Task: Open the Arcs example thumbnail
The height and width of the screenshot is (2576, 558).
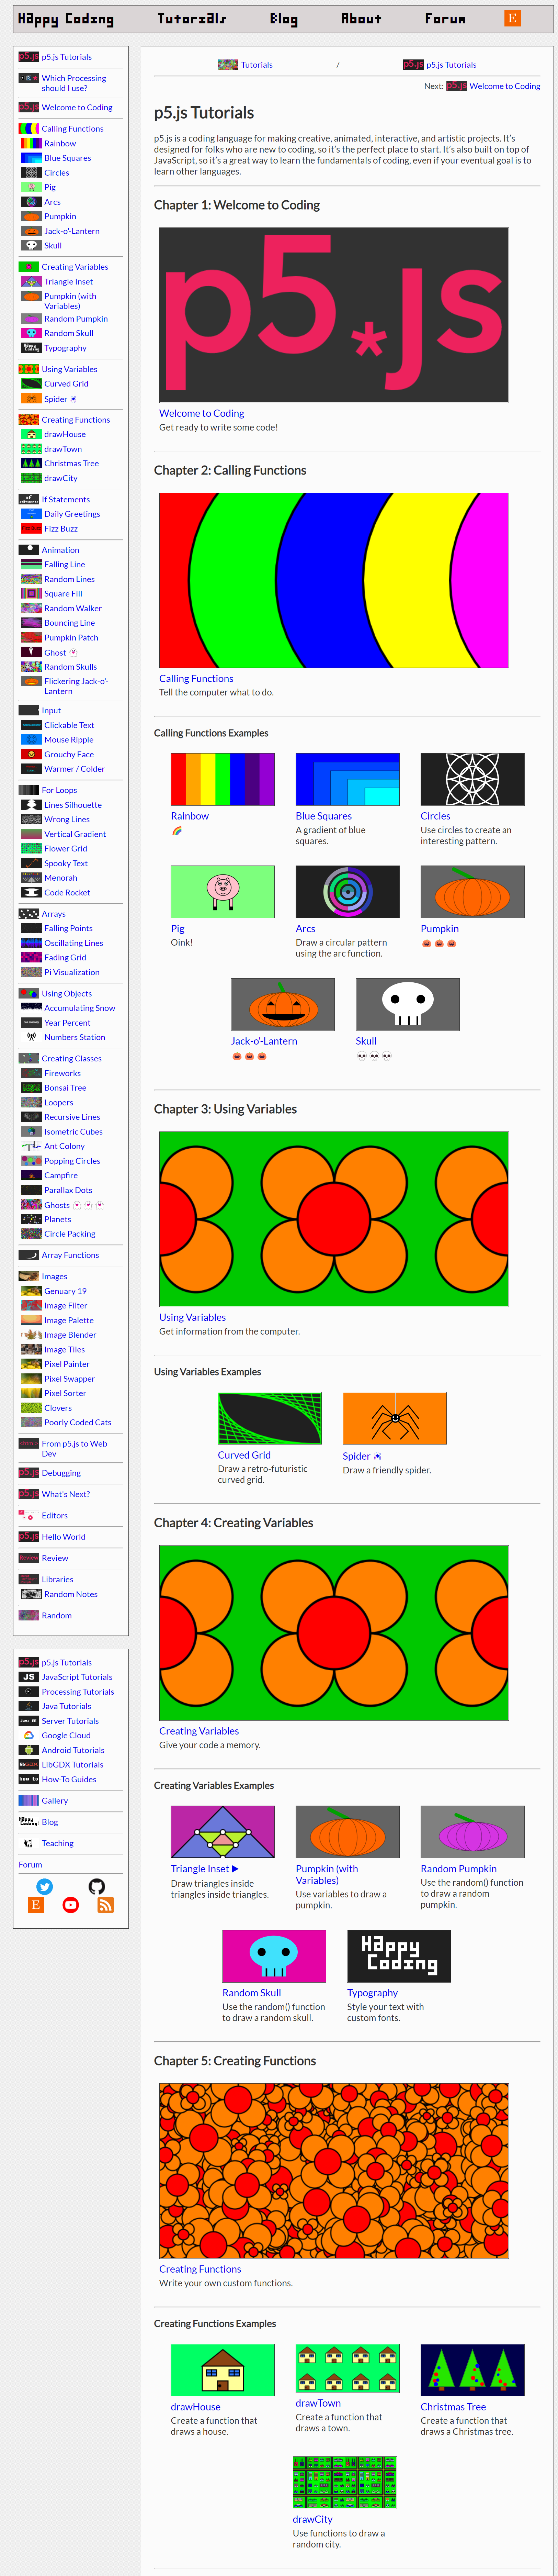Action: click(348, 892)
